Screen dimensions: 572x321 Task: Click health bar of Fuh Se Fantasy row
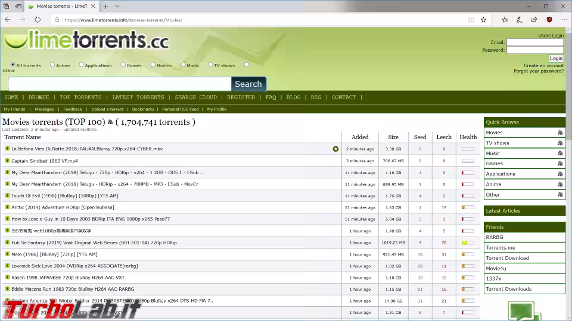[x=468, y=243]
